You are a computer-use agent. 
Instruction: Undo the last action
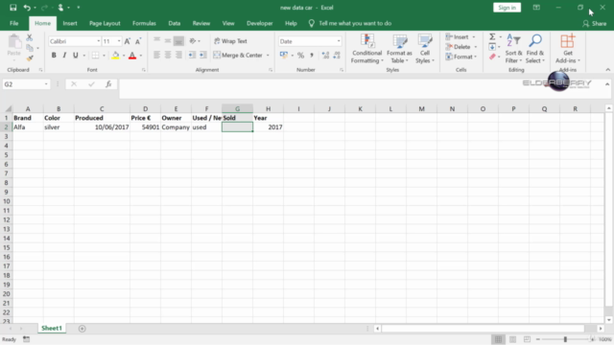(27, 8)
